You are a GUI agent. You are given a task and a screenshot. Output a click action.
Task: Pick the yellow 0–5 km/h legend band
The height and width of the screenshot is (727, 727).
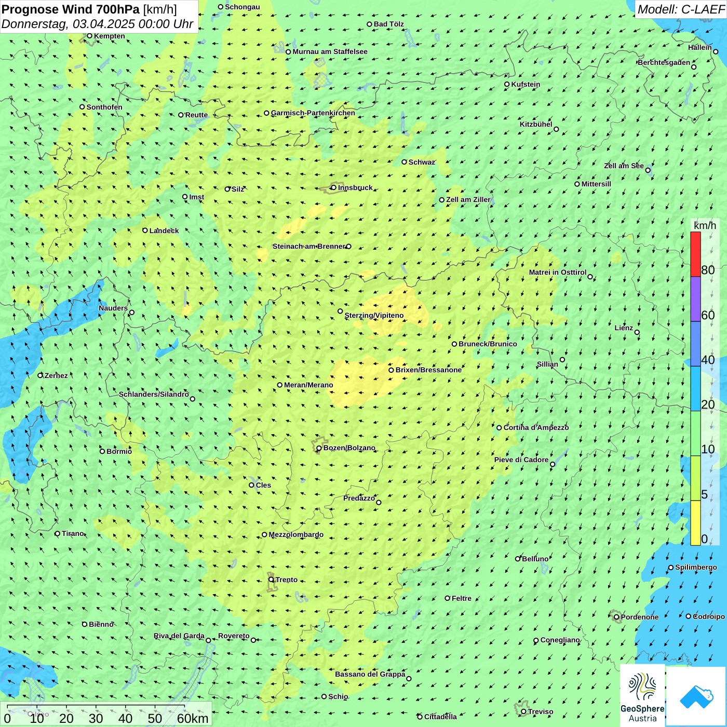coord(695,523)
